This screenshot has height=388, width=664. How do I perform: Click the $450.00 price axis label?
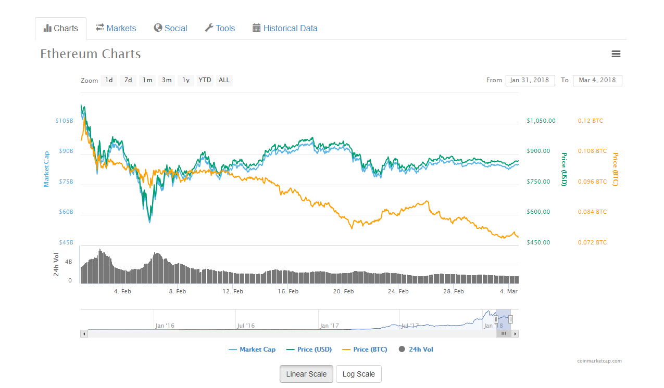coord(538,242)
